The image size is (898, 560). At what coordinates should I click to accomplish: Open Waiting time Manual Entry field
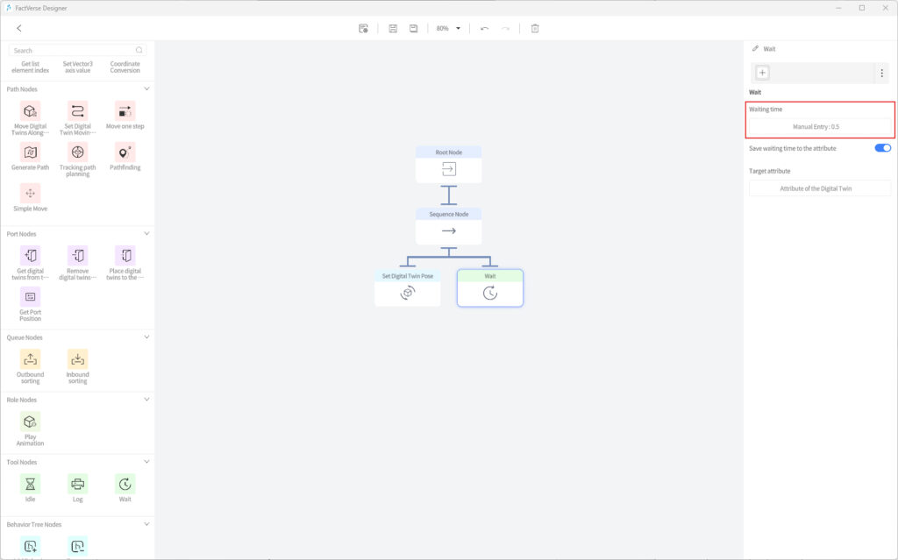click(x=820, y=126)
